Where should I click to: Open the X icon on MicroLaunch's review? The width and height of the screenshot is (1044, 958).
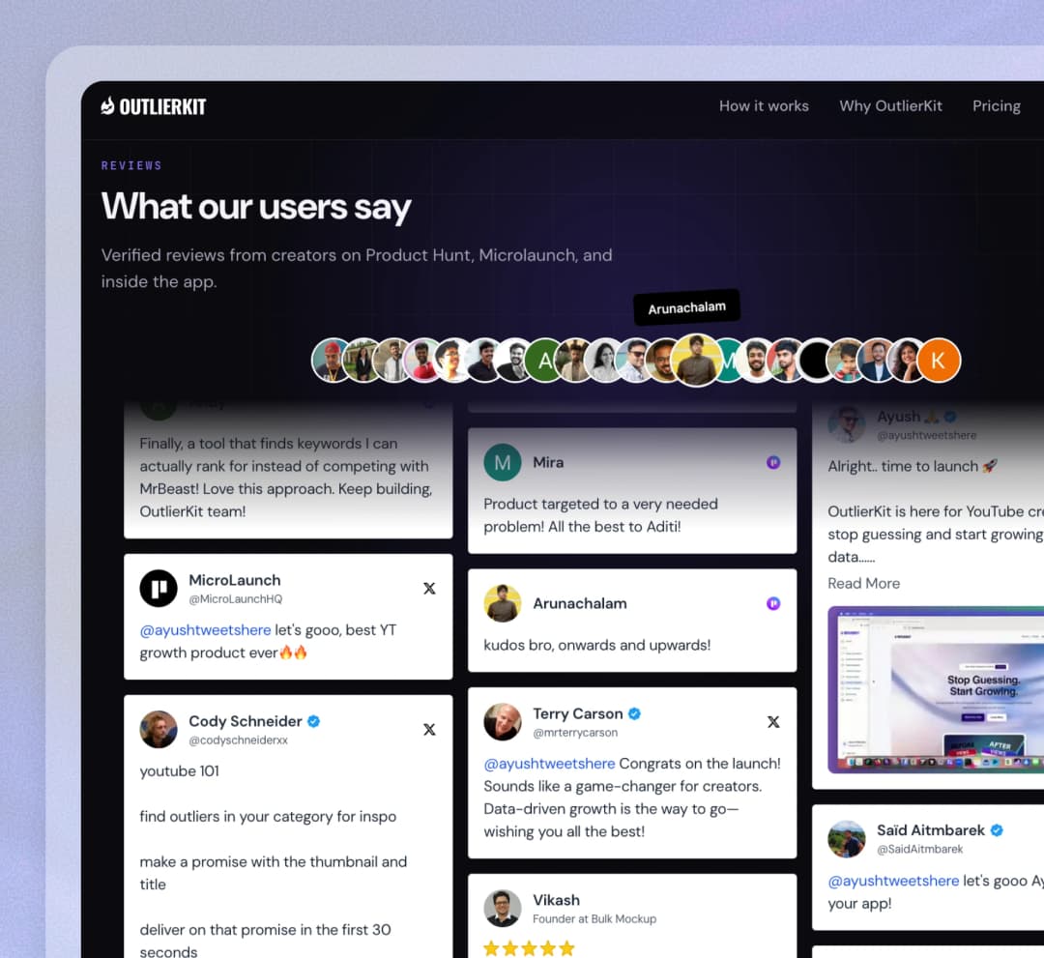point(429,589)
